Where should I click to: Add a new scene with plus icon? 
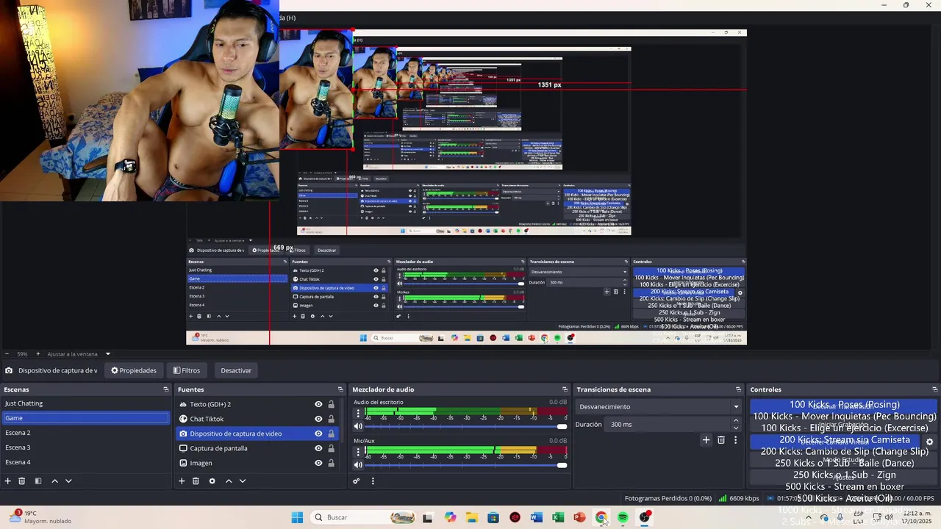click(x=8, y=481)
